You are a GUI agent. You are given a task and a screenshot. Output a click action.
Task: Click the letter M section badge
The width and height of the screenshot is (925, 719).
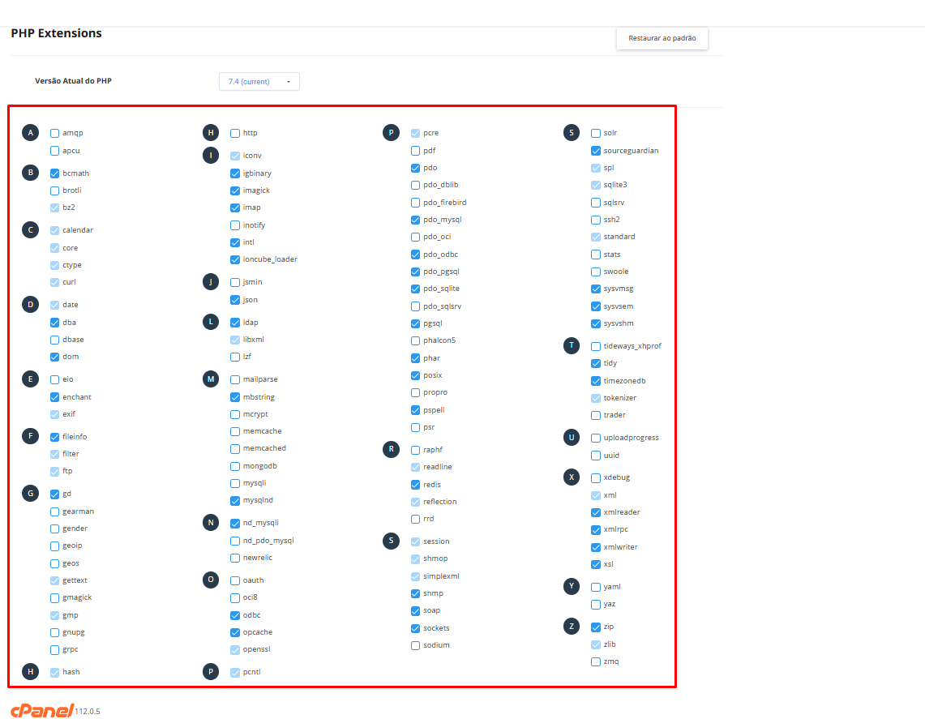coord(211,379)
